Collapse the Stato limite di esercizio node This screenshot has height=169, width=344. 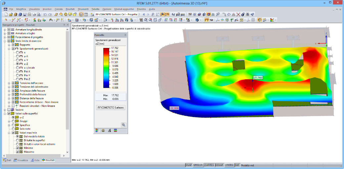click(x=5, y=41)
